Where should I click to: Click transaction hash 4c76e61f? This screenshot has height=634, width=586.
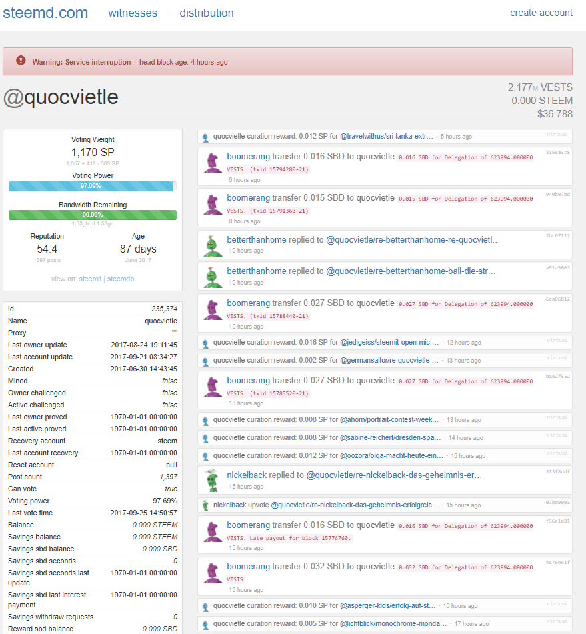558,563
